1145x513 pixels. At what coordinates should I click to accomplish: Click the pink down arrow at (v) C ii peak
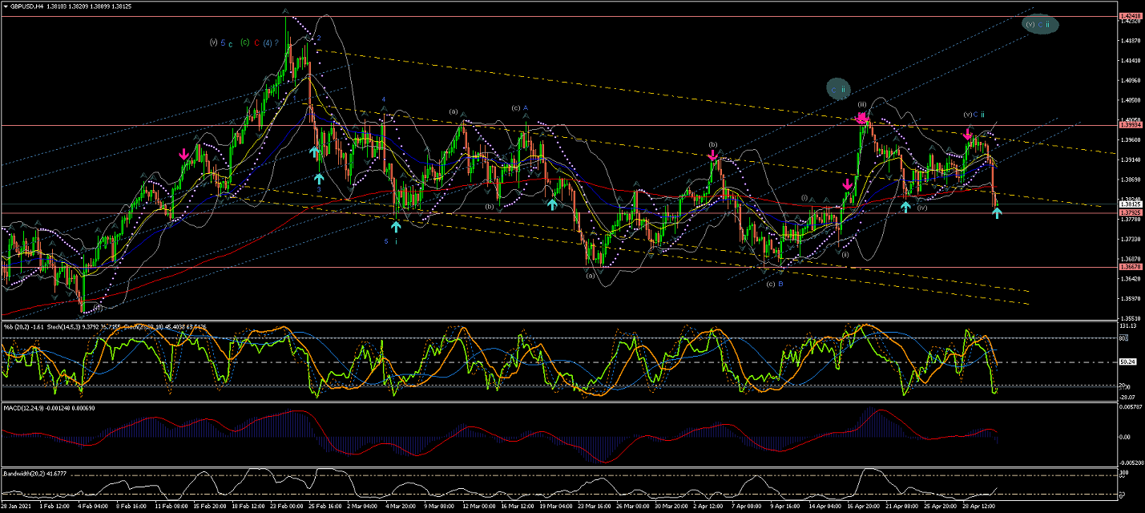pos(968,134)
